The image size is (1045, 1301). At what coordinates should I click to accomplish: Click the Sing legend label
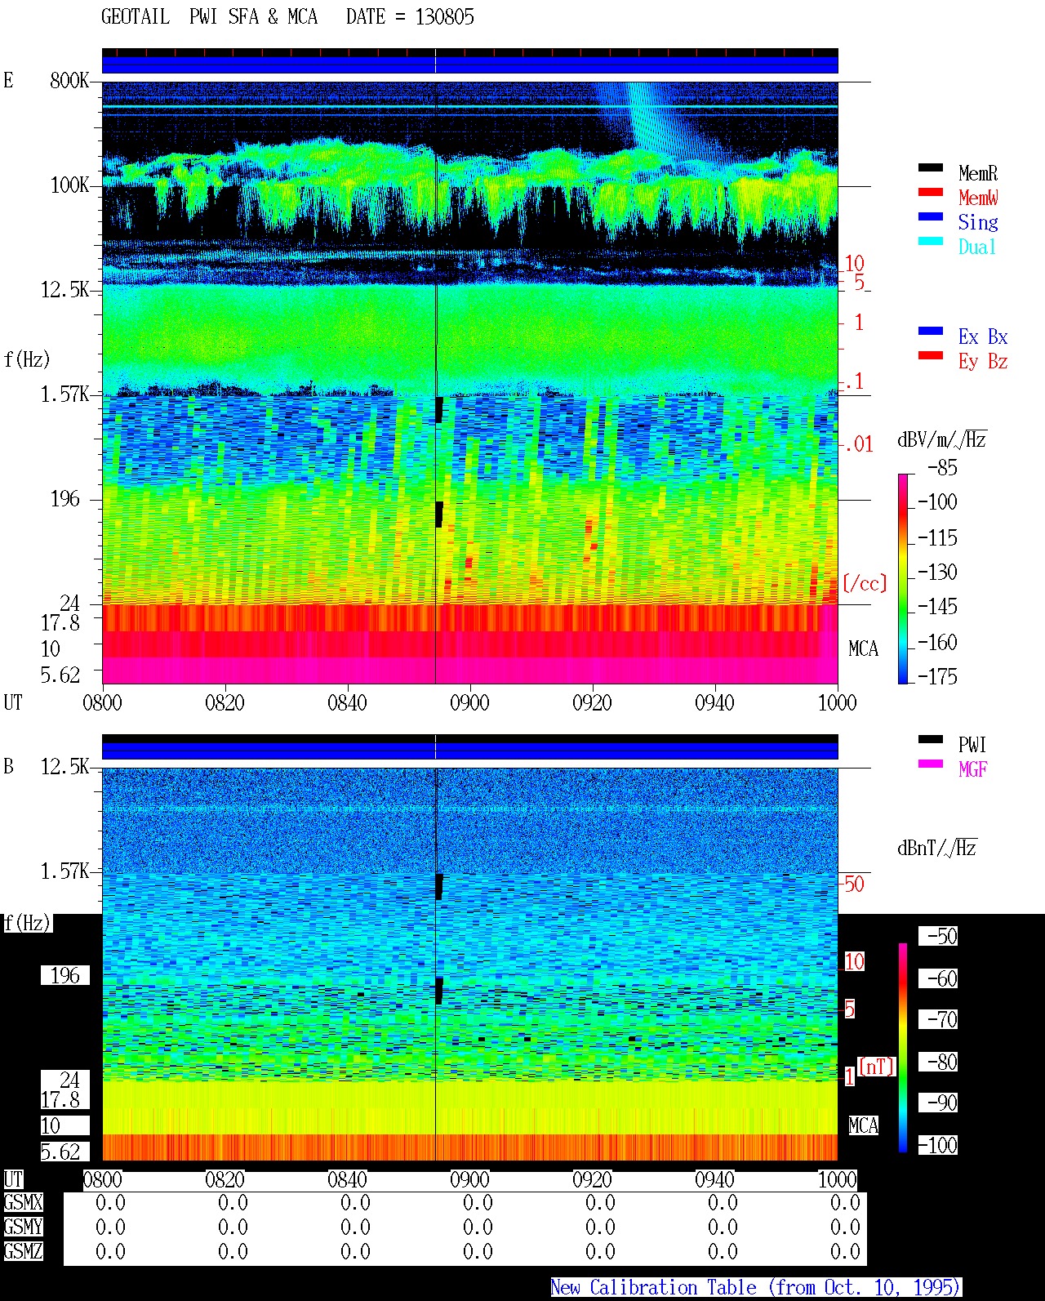978,222
